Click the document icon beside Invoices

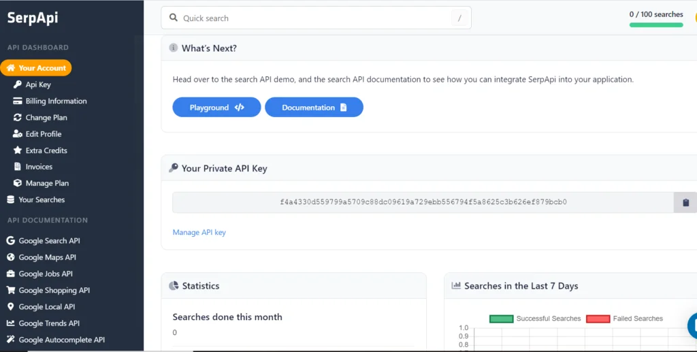pyautogui.click(x=18, y=167)
